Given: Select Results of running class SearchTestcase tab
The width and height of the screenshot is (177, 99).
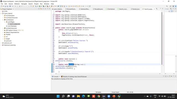Looking at the screenshot, I should (x=74, y=76).
